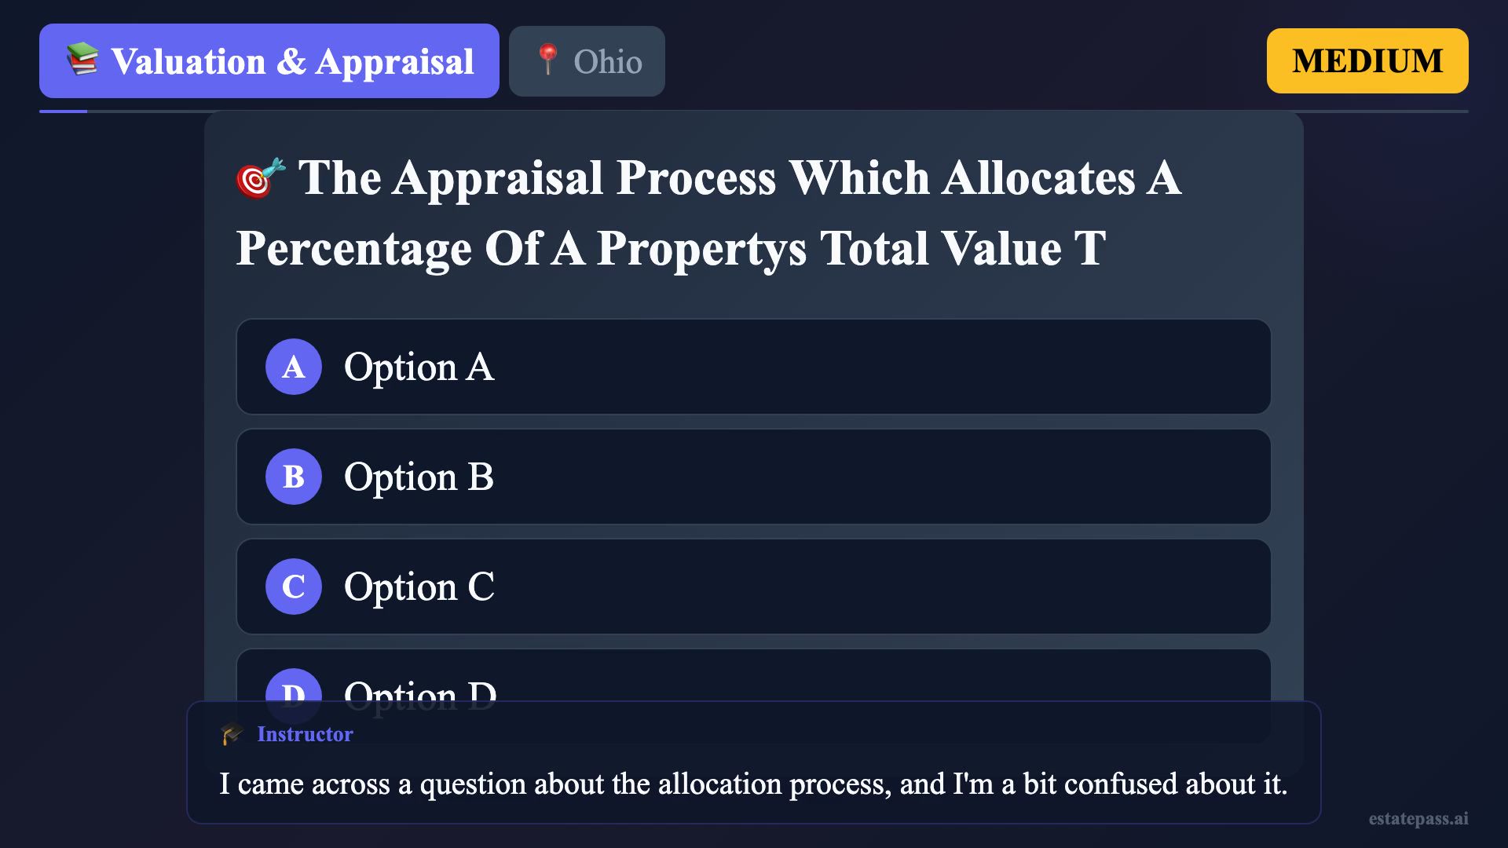Click the instructor caption message text
The width and height of the screenshot is (1508, 848).
point(753,784)
